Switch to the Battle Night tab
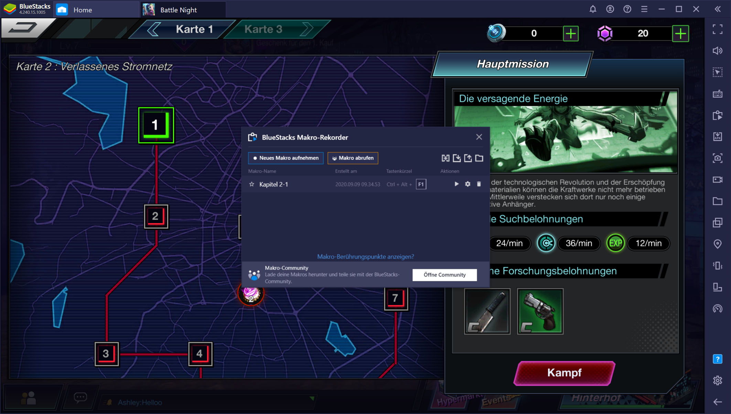731x414 pixels. coord(183,10)
